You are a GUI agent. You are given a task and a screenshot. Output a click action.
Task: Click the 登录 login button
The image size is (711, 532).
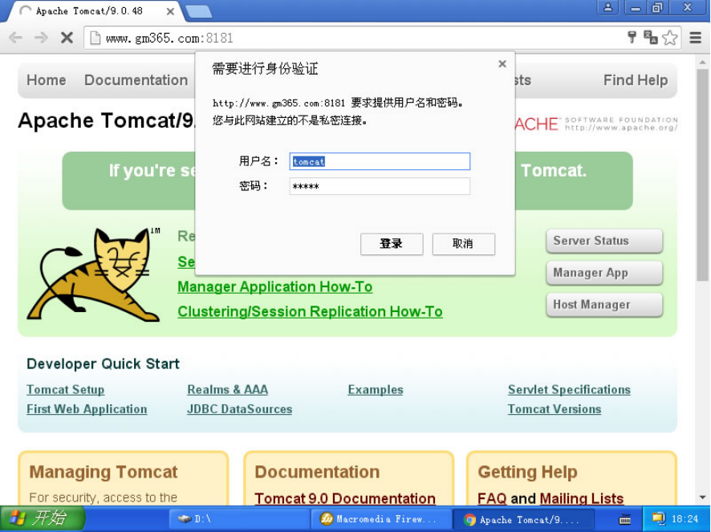[x=392, y=244]
